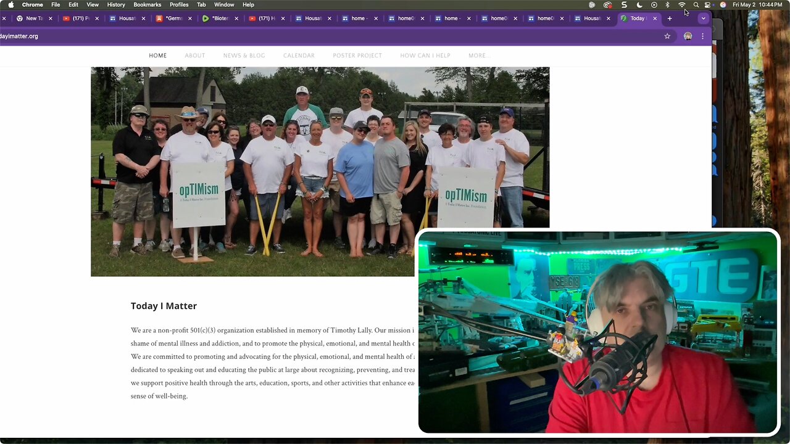Image resolution: width=790 pixels, height=444 pixels.
Task: Open the CALENDAR page link
Action: [299, 55]
